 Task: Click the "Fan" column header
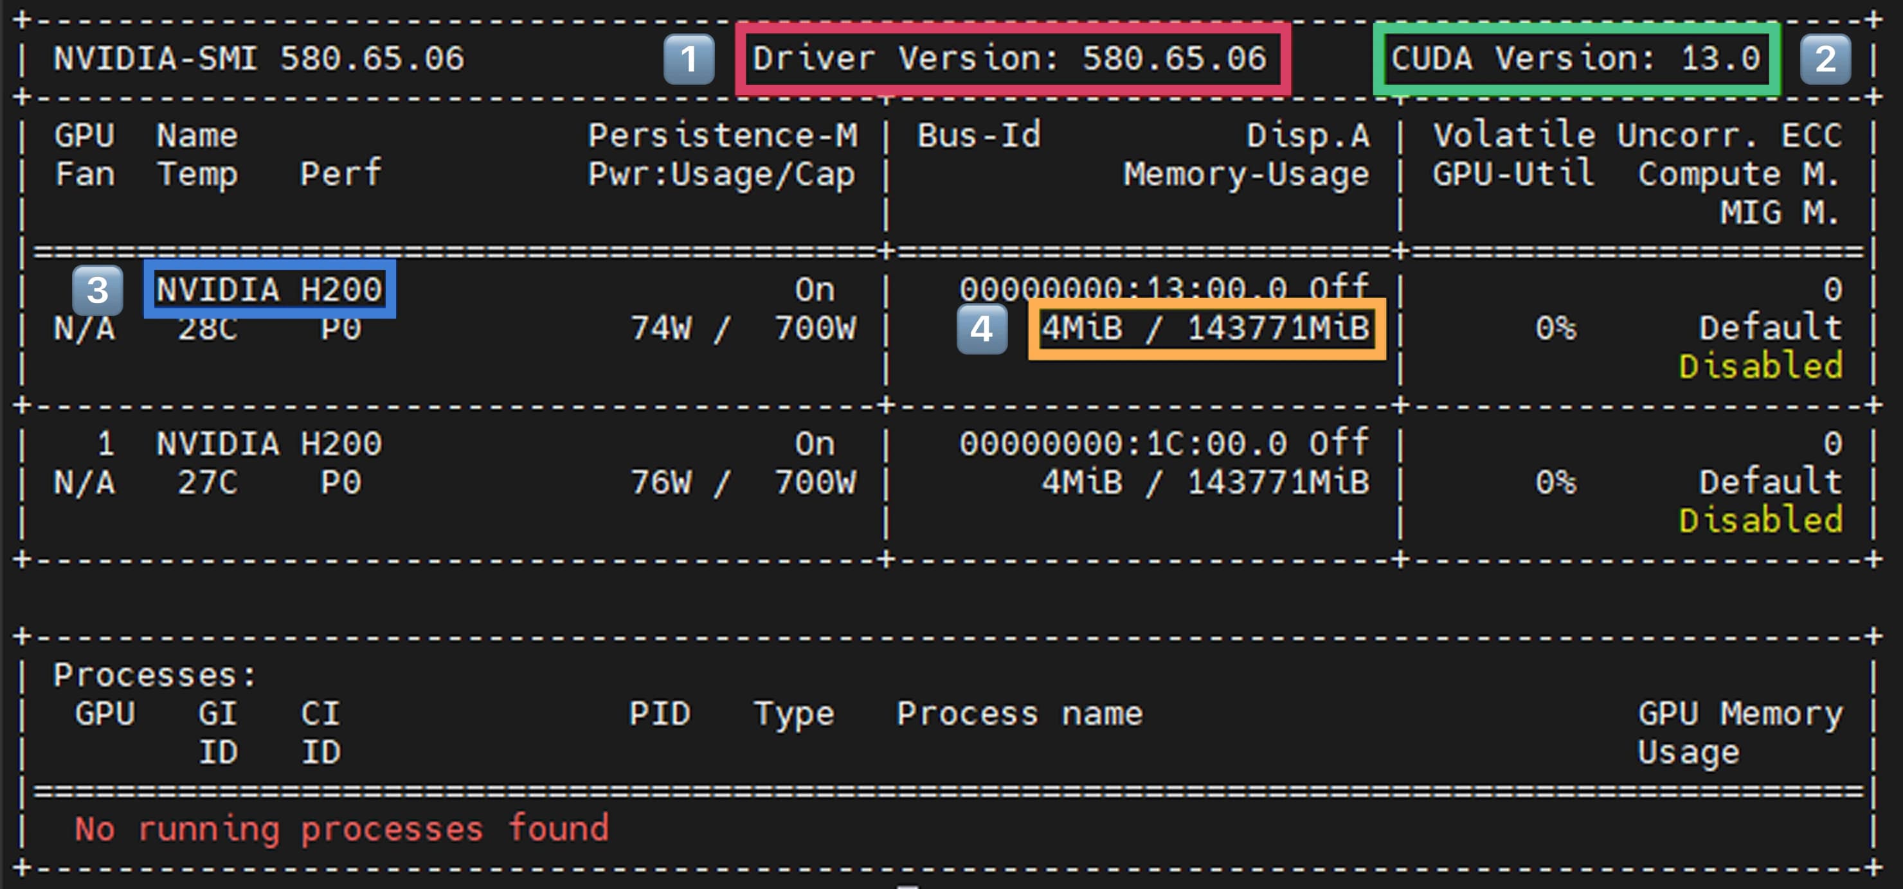(x=85, y=174)
